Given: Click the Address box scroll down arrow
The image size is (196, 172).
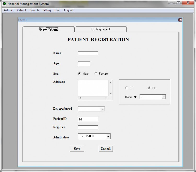Looking at the screenshot, I should [x=111, y=94].
